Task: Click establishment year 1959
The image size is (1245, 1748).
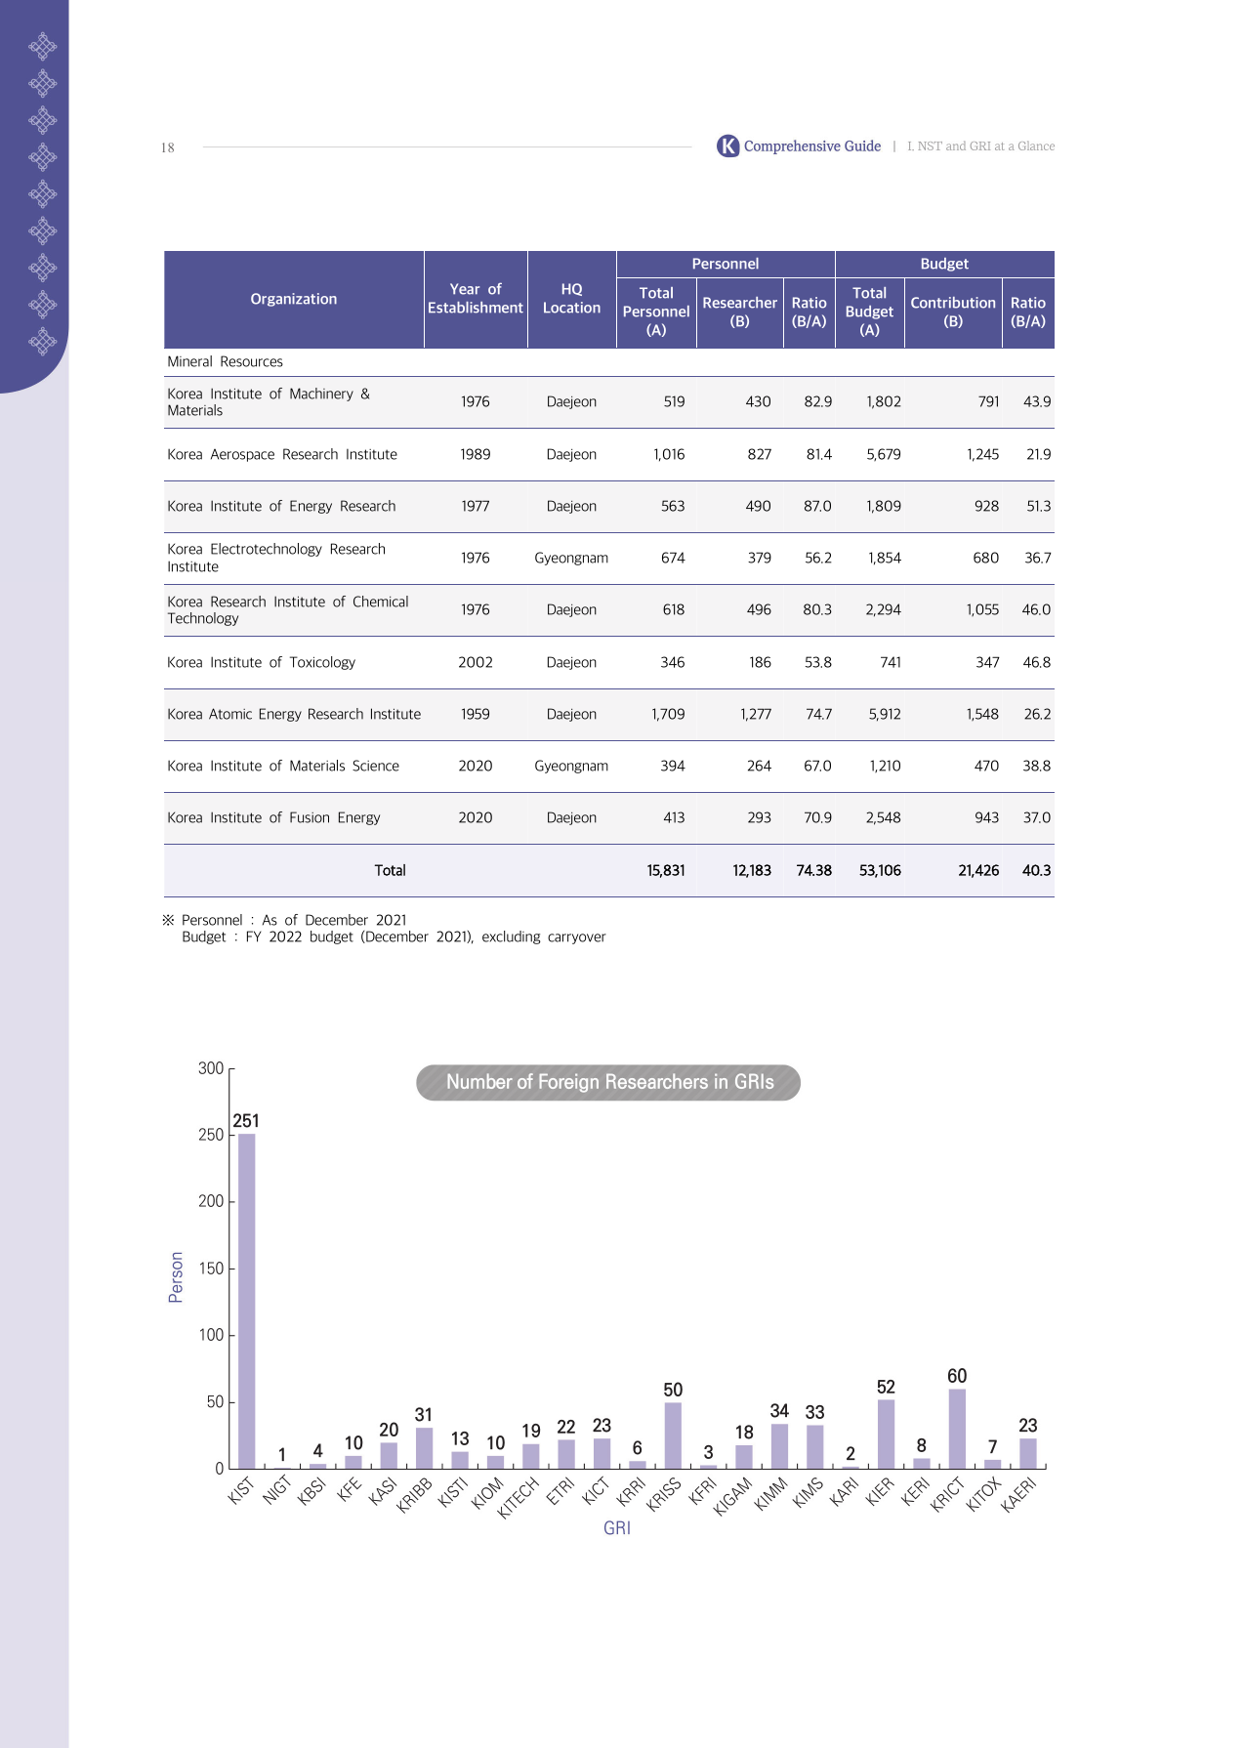Action: click(x=476, y=714)
